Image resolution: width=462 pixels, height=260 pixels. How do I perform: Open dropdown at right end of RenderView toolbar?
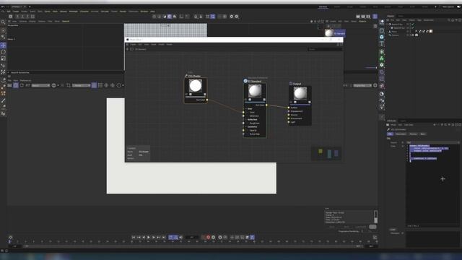tap(362, 85)
